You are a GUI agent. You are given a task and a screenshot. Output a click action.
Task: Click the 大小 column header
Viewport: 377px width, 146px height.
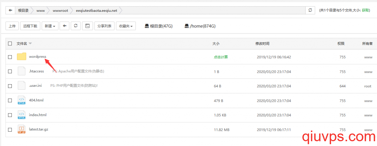tap(216, 43)
